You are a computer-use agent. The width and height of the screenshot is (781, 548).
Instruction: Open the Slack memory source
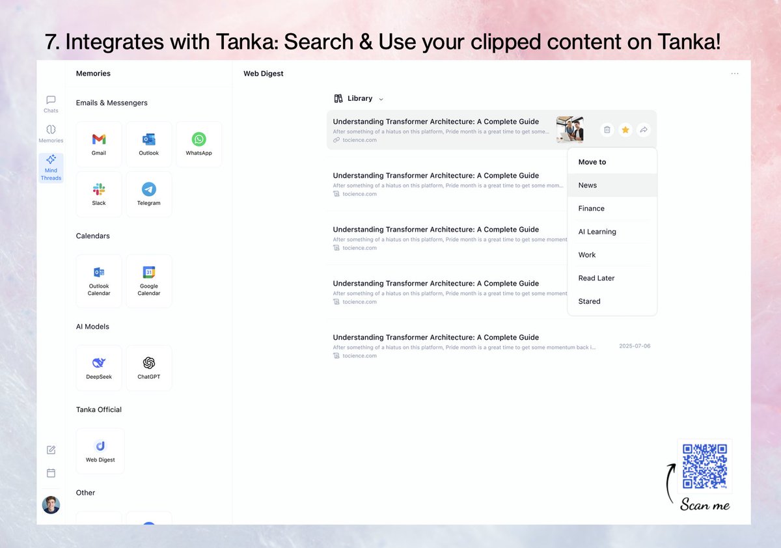(x=99, y=194)
